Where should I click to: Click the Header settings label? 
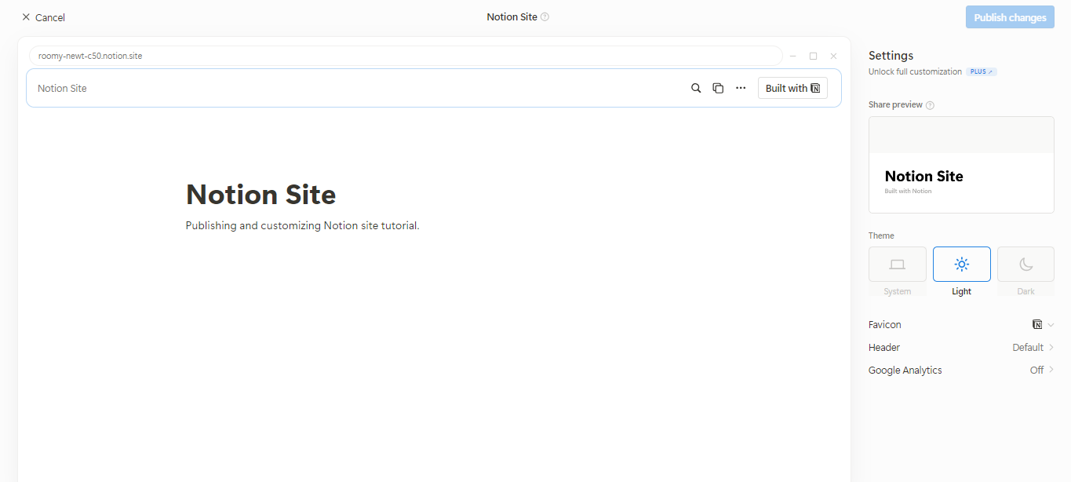[884, 347]
